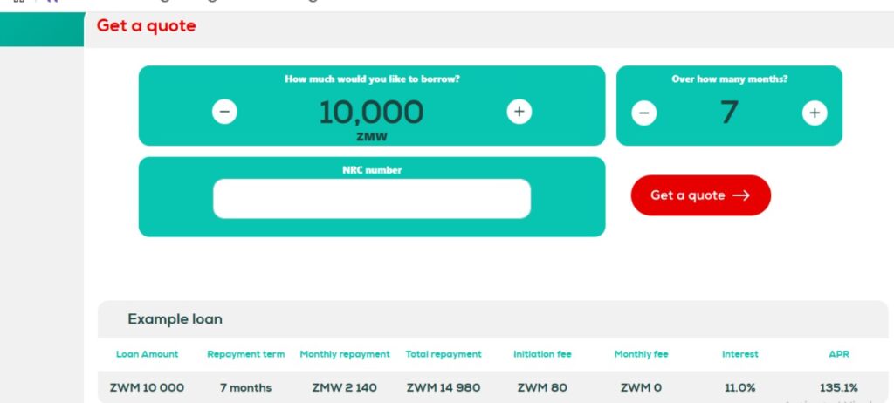The height and width of the screenshot is (403, 894).
Task: Select the 7 months value
Action: [x=729, y=113]
